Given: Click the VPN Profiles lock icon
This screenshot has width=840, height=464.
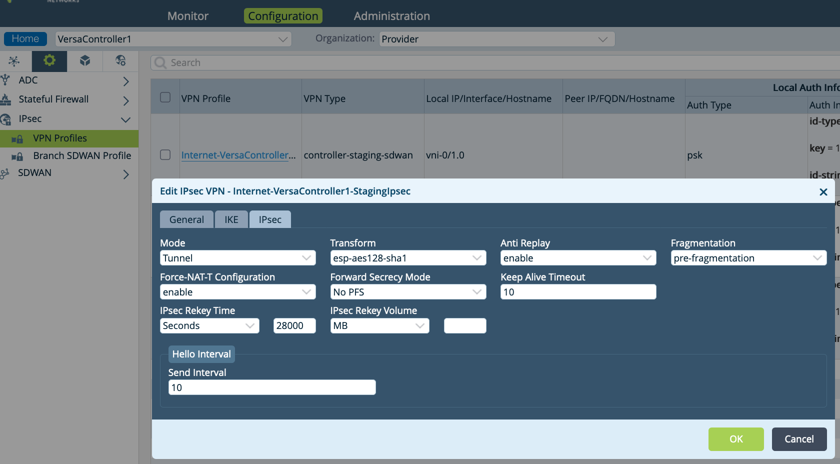Looking at the screenshot, I should (17, 138).
